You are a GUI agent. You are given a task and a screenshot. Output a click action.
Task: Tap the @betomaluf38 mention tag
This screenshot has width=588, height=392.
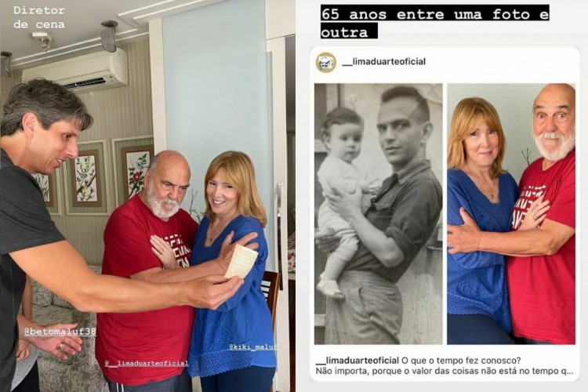pyautogui.click(x=60, y=332)
